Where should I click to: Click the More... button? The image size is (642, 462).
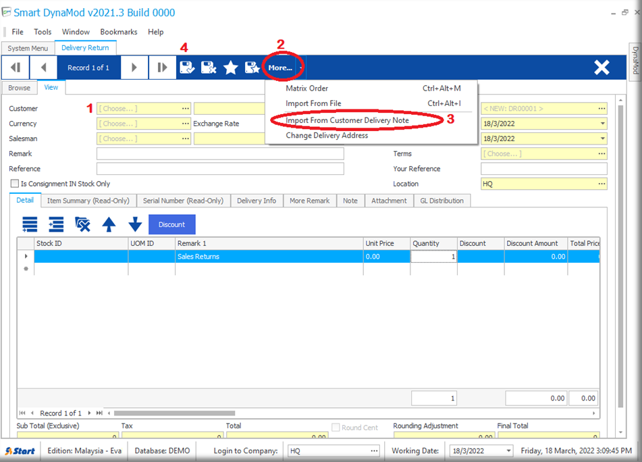280,68
